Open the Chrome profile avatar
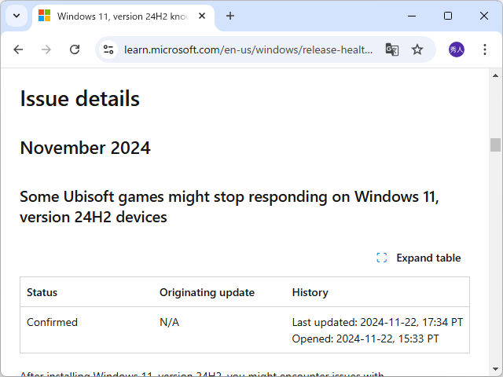Screen dimensions: 503x377 tap(456, 49)
